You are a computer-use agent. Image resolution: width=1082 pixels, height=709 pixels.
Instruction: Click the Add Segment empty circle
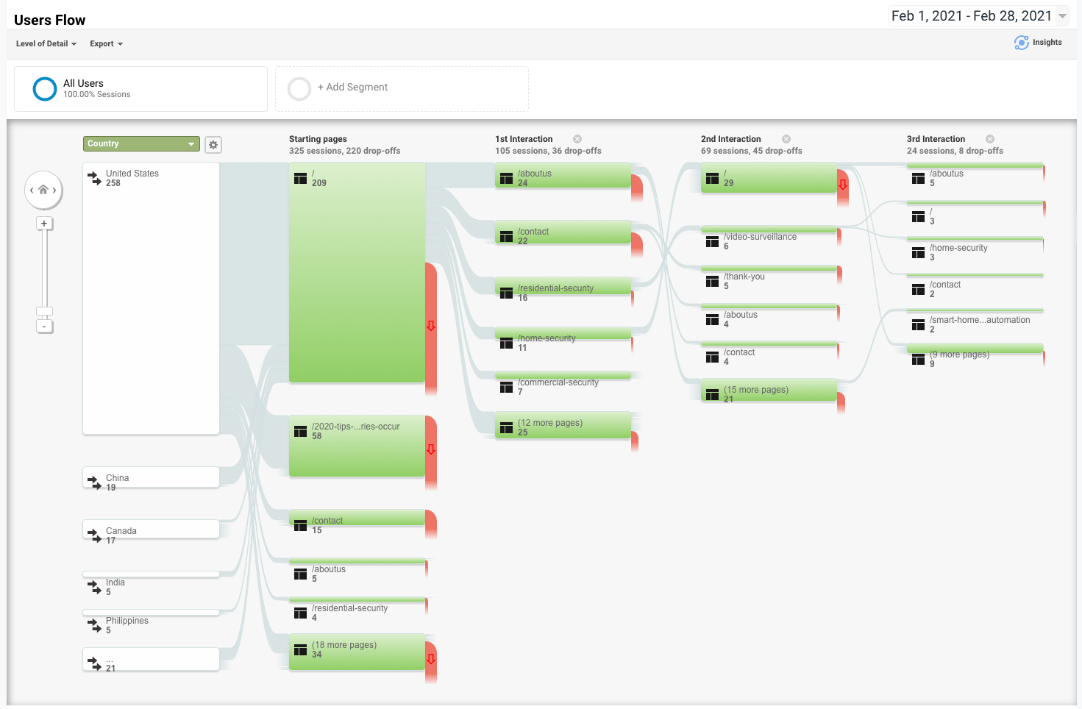[299, 89]
